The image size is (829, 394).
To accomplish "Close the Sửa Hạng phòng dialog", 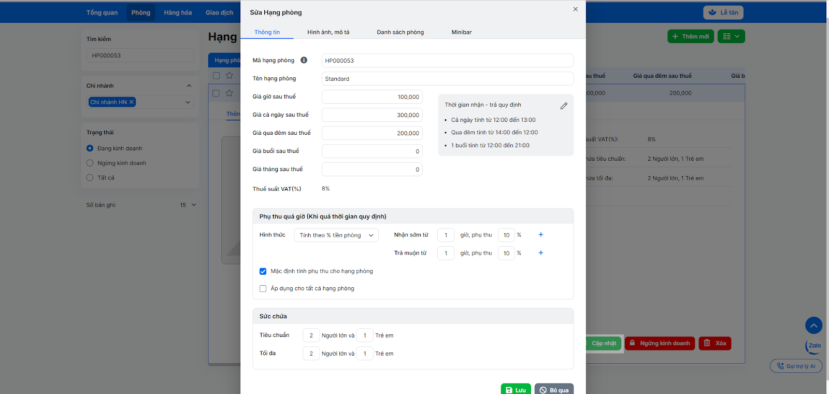I will pos(575,9).
